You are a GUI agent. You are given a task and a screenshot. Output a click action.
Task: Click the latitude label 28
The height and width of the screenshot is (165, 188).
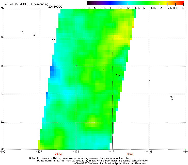point(2,38)
